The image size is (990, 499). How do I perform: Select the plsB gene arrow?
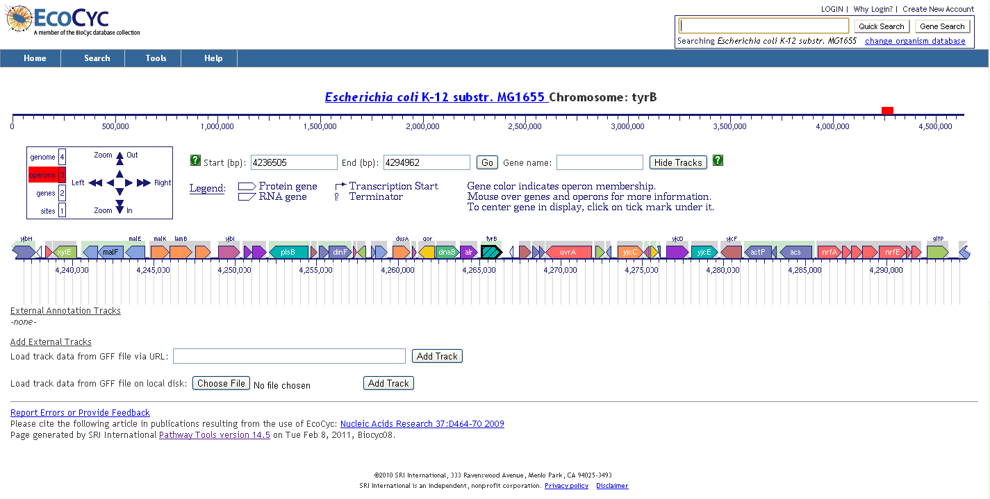click(288, 252)
